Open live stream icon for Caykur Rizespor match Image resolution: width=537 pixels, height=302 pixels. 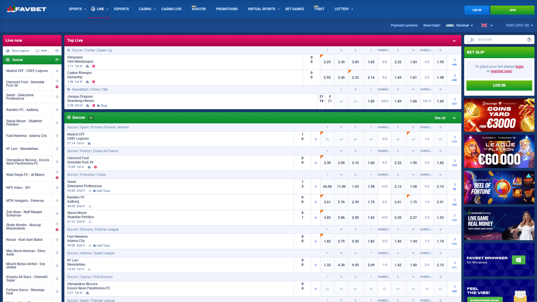pyautogui.click(x=94, y=82)
